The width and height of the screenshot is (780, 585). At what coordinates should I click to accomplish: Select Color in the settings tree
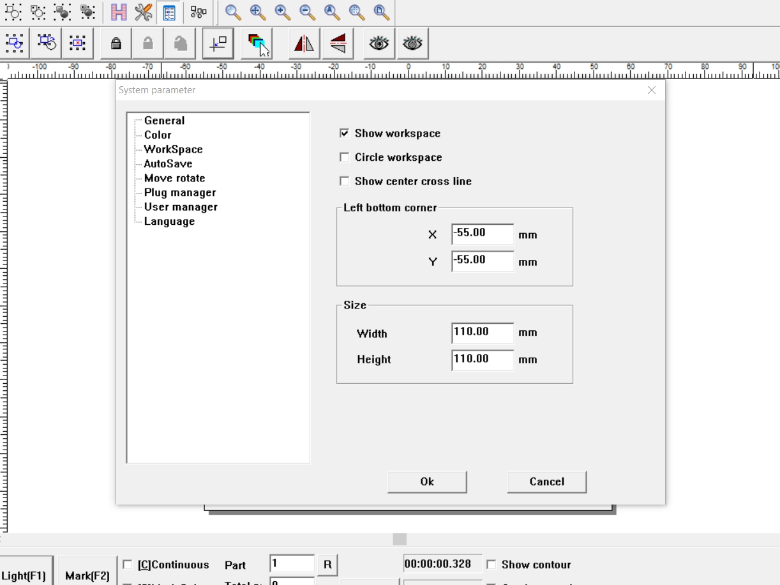click(x=158, y=135)
